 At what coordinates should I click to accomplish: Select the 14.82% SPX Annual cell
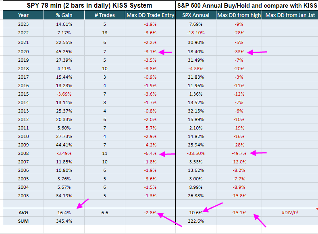coord(196,136)
